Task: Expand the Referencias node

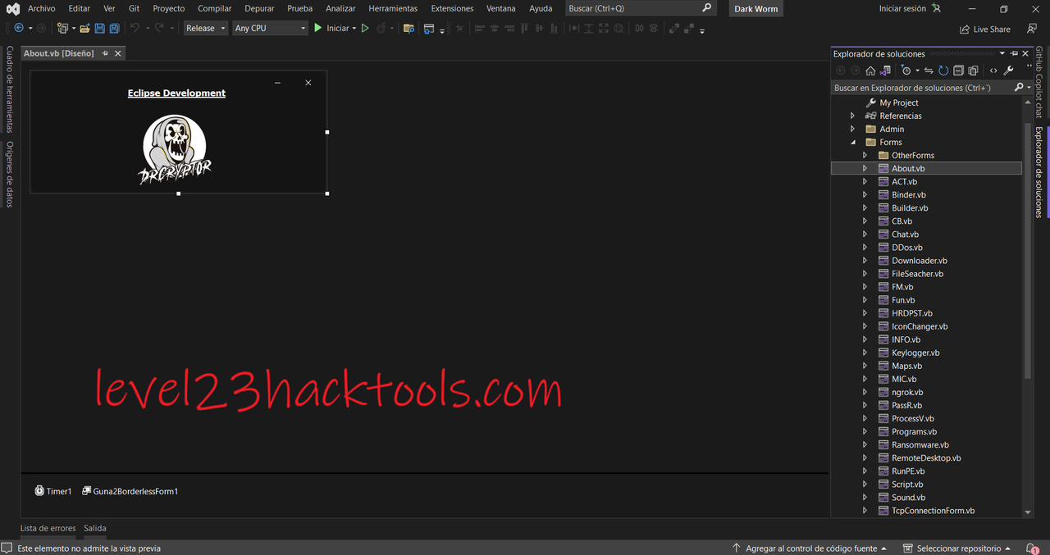Action: [852, 116]
